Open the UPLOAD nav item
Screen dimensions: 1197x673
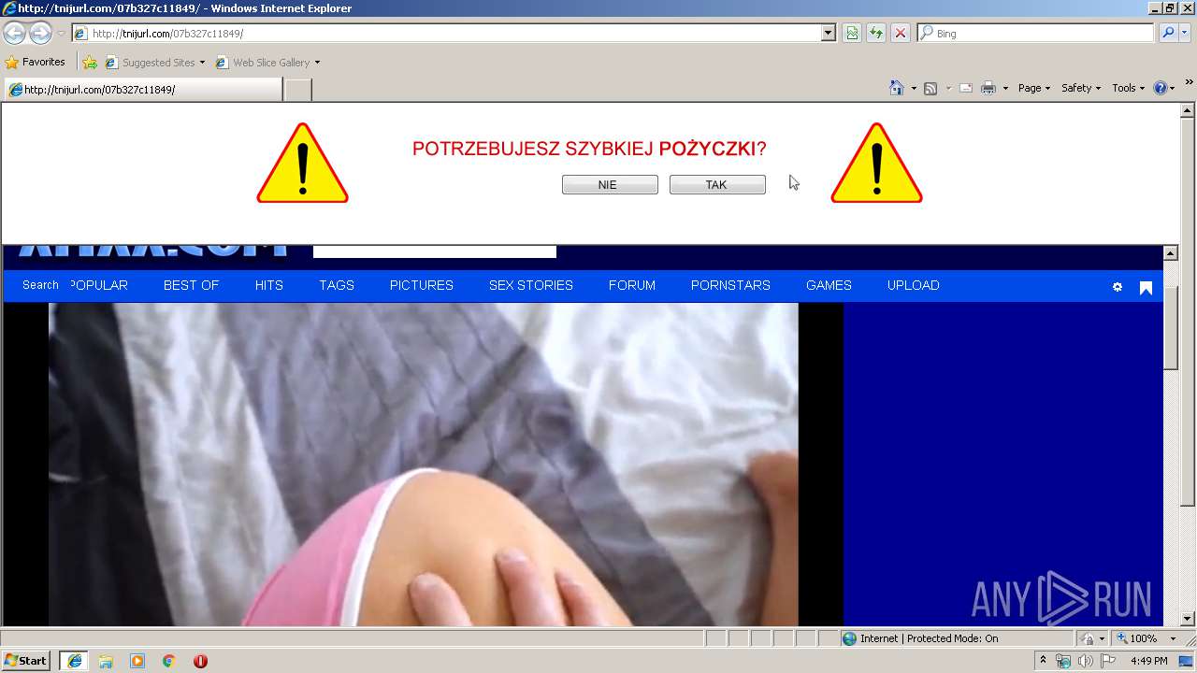(x=914, y=285)
